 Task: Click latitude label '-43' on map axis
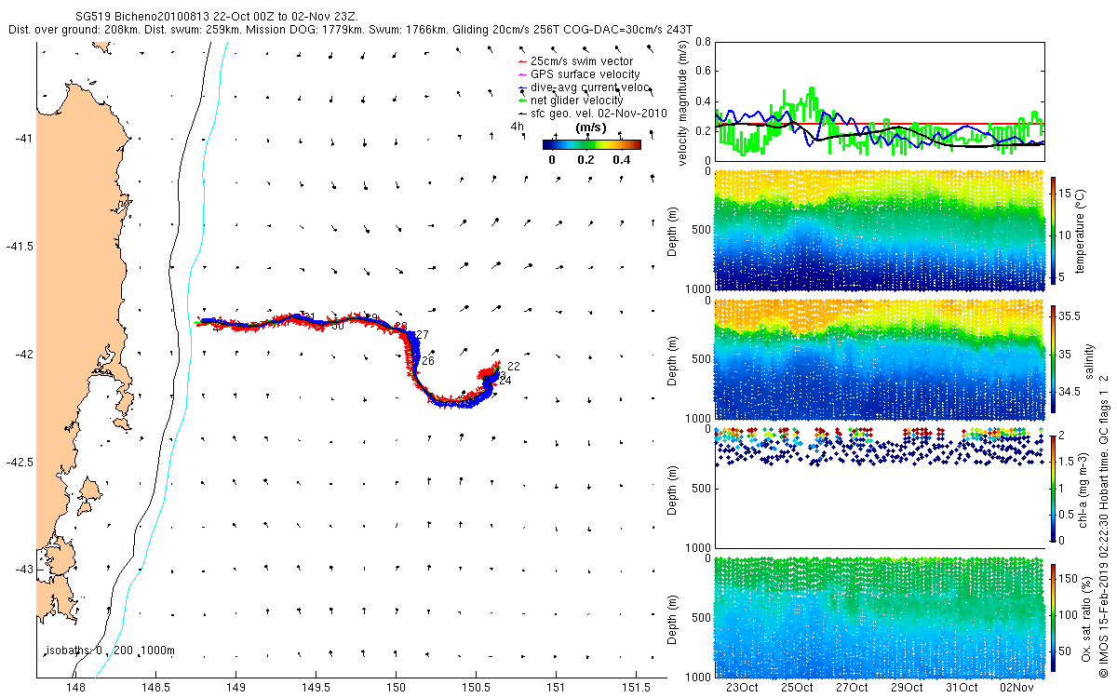coord(24,570)
